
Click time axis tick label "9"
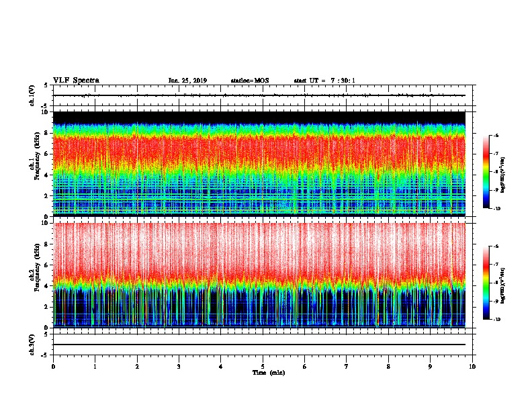[x=430, y=367]
